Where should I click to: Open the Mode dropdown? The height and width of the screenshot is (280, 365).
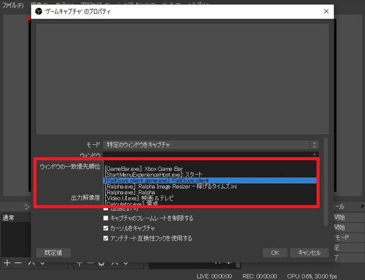pyautogui.click(x=211, y=145)
